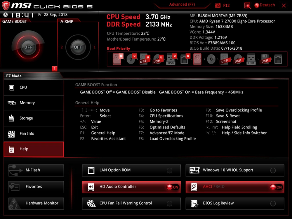Click the clock icon beside the time
This screenshot has height=219, width=292.
6,15
